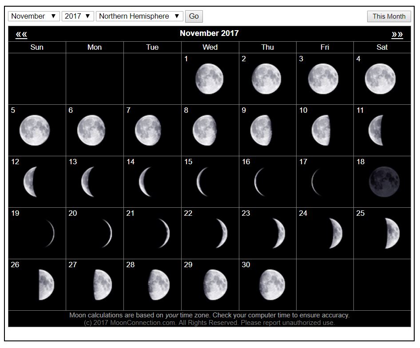420x348 pixels.
Task: Click the waning crescent moon on November 14
Action: (146, 182)
